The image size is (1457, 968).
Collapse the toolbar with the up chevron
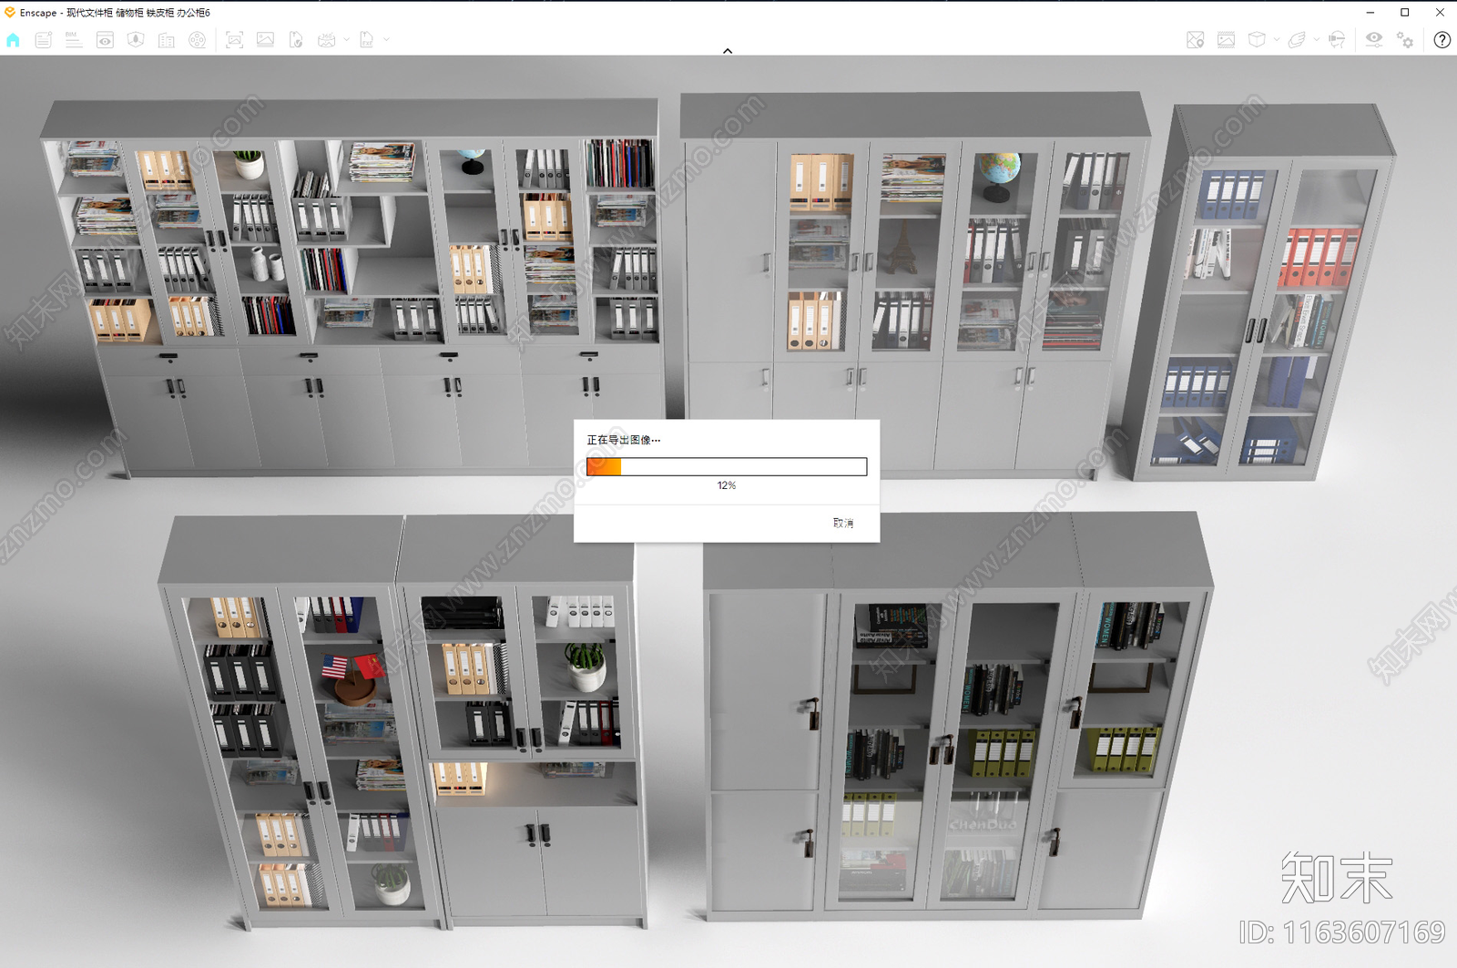click(x=728, y=51)
